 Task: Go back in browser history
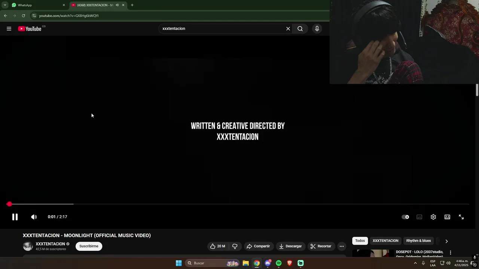[5, 16]
